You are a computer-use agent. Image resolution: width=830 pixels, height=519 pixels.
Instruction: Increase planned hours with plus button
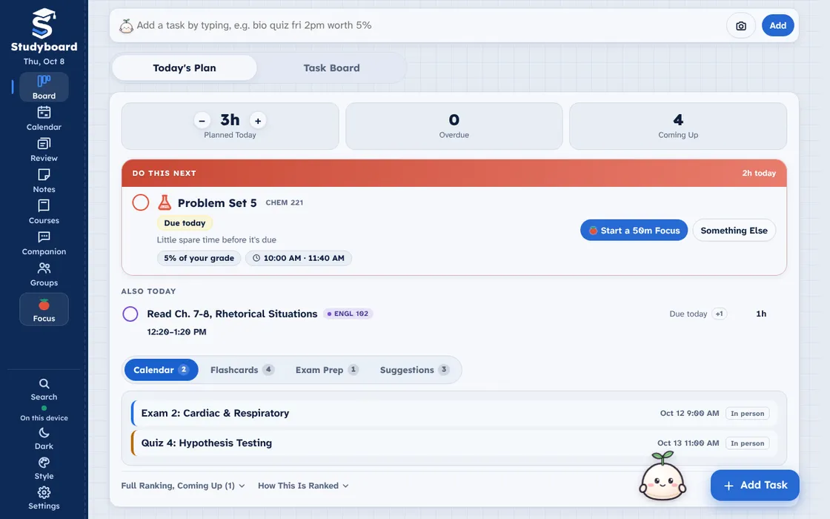point(258,121)
